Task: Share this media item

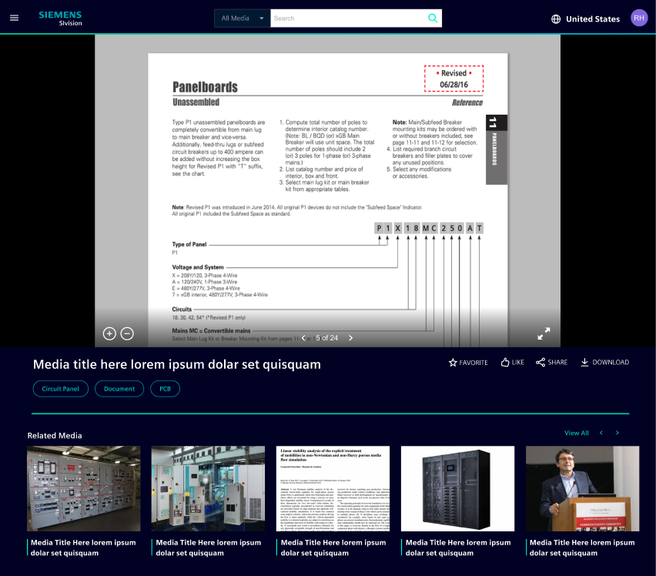Action: pyautogui.click(x=551, y=362)
